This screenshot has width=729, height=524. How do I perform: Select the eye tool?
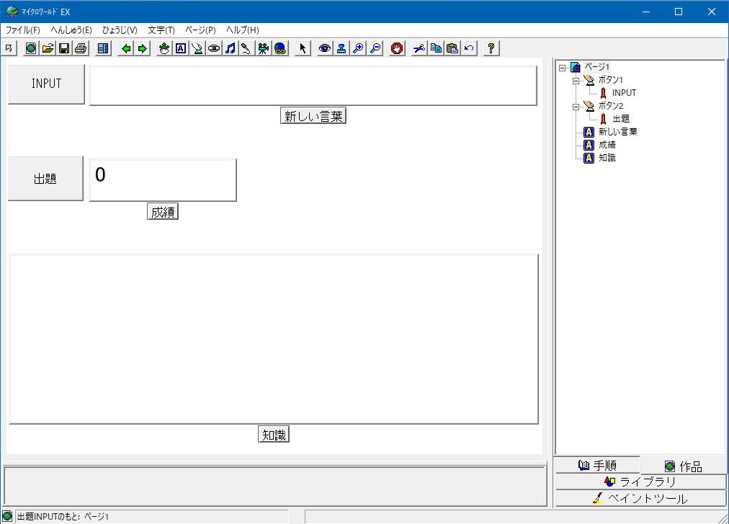coord(325,48)
